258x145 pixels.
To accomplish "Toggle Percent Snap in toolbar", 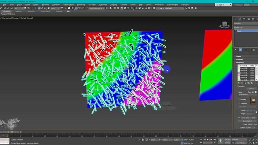I will pos(79,8).
